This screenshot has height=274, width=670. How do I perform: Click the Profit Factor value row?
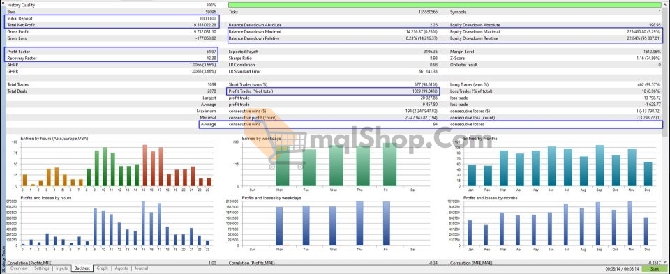[112, 52]
